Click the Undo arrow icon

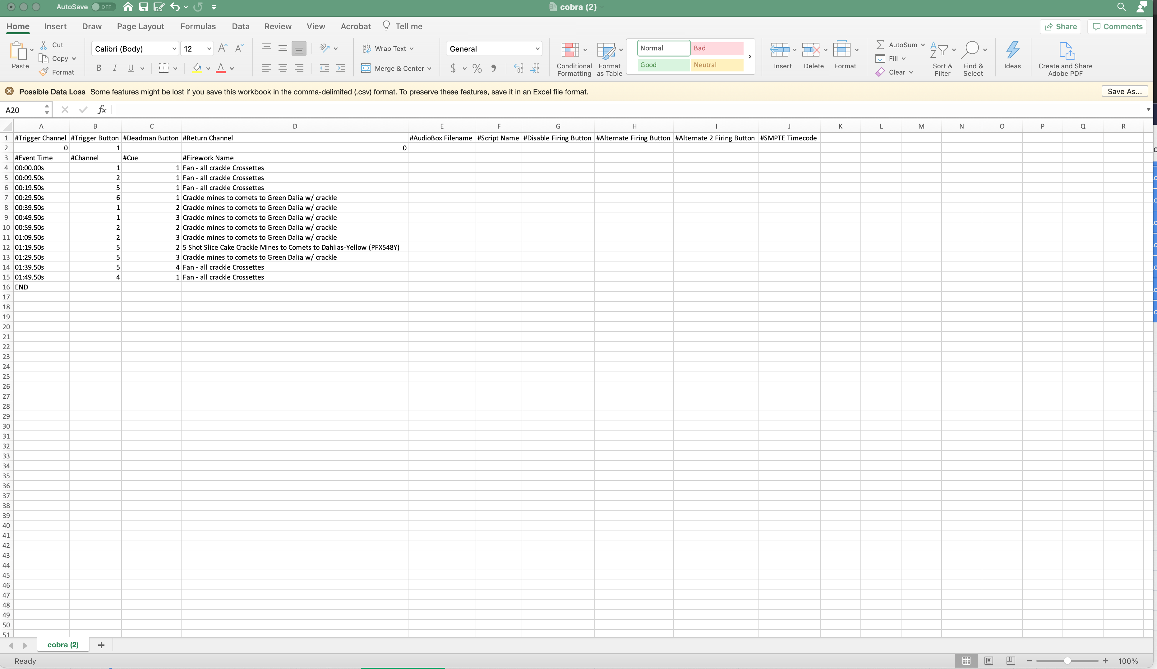click(x=175, y=7)
